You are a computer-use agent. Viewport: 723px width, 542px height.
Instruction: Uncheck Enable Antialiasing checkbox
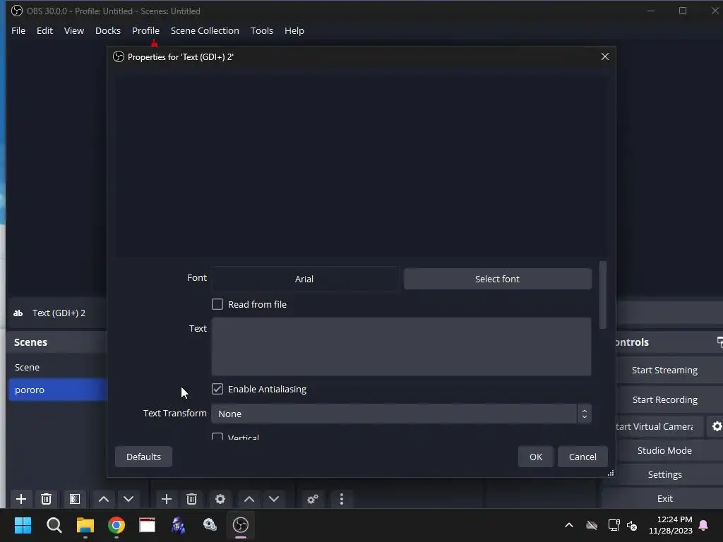[x=217, y=389]
